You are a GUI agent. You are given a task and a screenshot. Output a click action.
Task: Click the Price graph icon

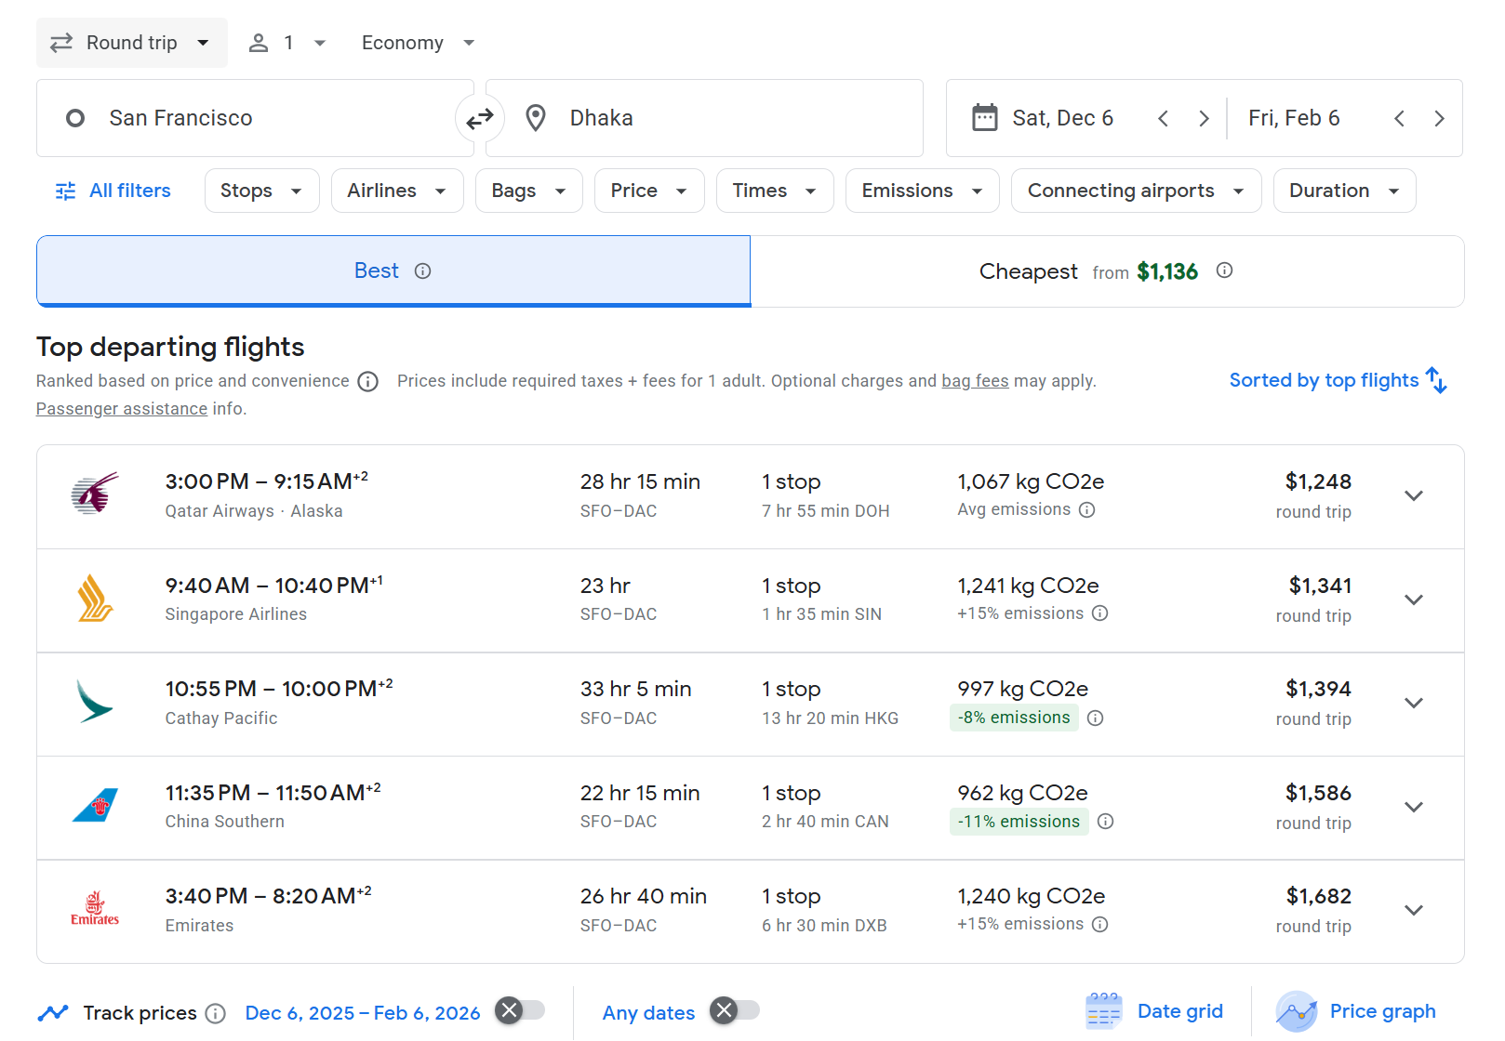coord(1297,1011)
